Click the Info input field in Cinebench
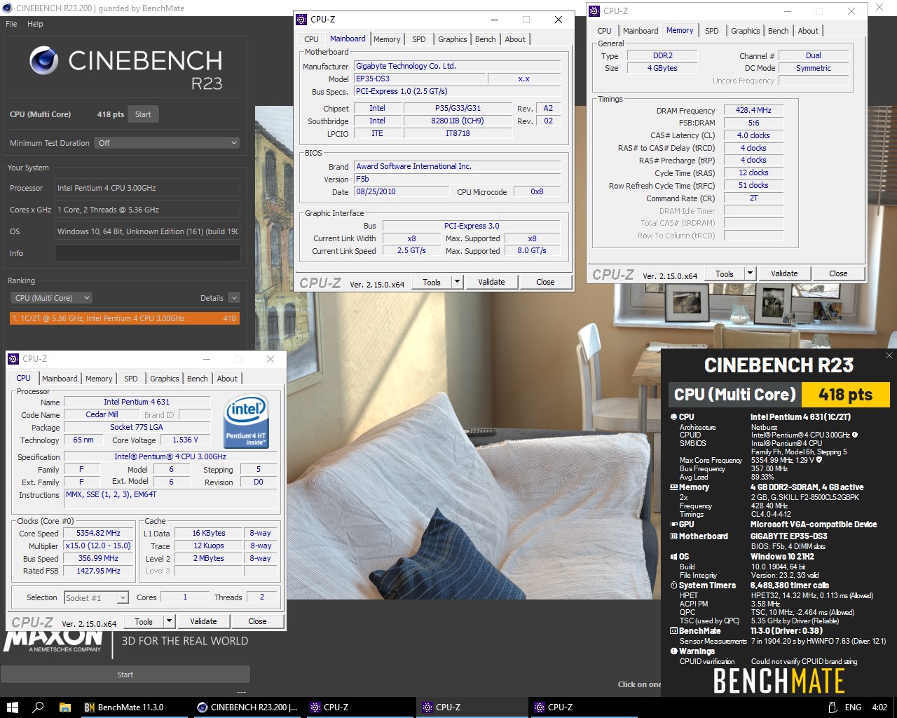The height and width of the screenshot is (718, 897). (148, 253)
